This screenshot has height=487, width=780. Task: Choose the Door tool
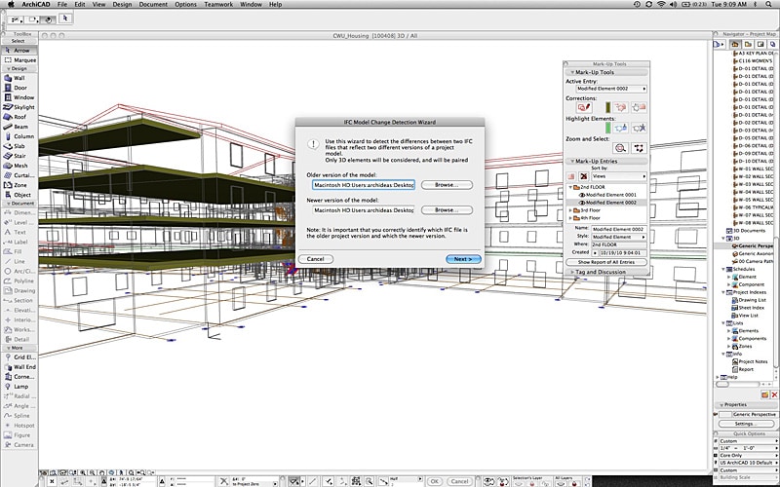[19, 88]
